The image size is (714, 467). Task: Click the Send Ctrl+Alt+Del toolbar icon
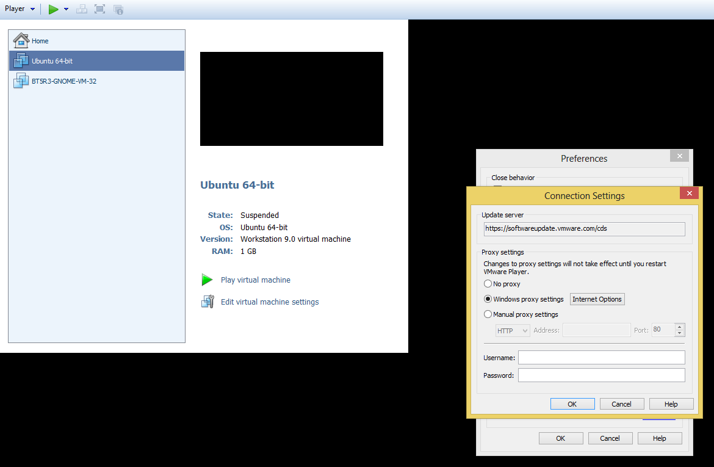(82, 9)
